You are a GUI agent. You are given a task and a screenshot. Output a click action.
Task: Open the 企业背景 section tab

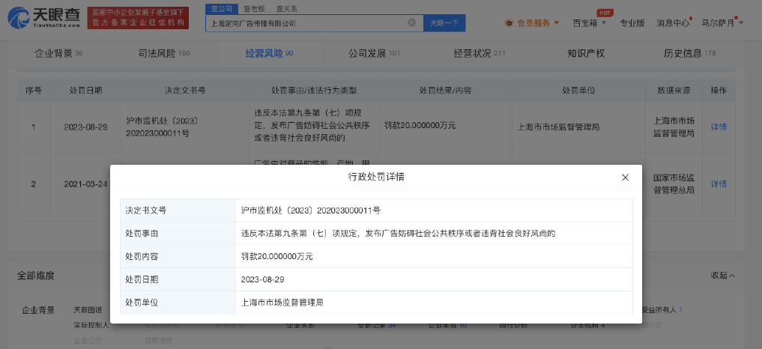point(58,53)
